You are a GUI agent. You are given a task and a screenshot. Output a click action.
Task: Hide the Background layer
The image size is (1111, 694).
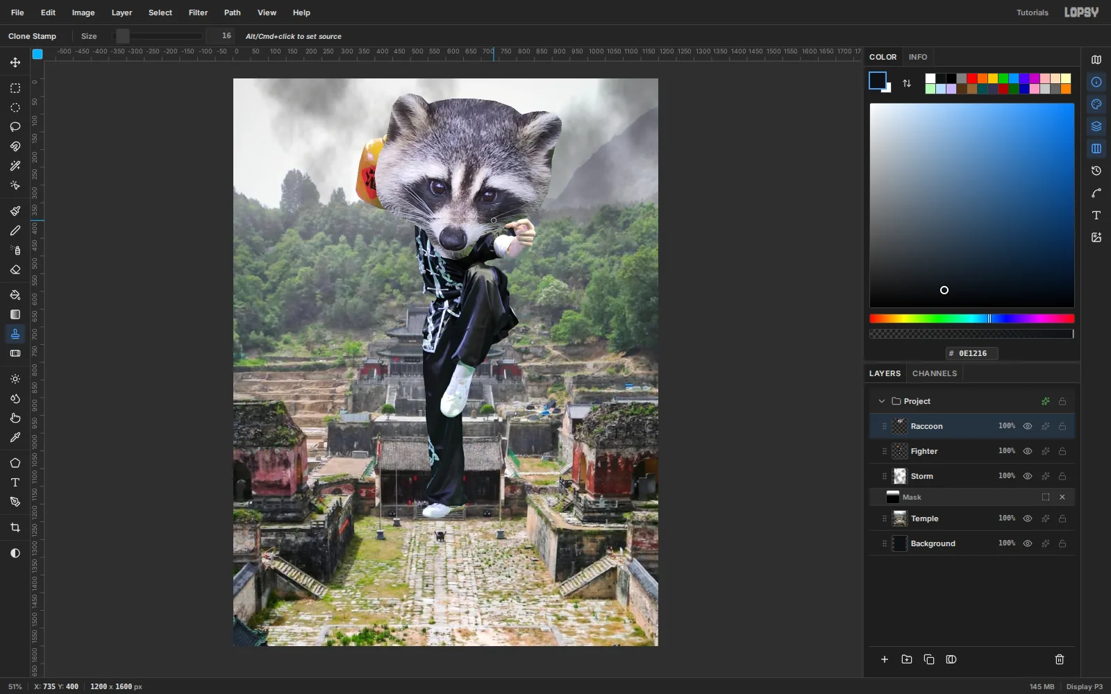point(1028,543)
